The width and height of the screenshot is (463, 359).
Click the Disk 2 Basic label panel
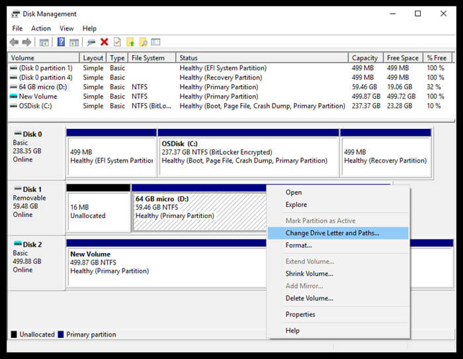[36, 262]
